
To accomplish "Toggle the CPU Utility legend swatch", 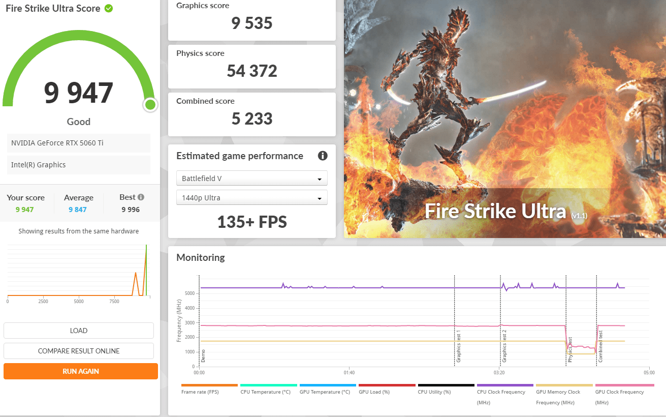I will pos(446,385).
